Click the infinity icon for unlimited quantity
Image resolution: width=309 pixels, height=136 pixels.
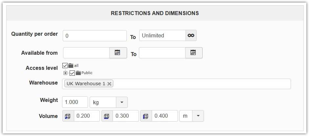coord(191,35)
